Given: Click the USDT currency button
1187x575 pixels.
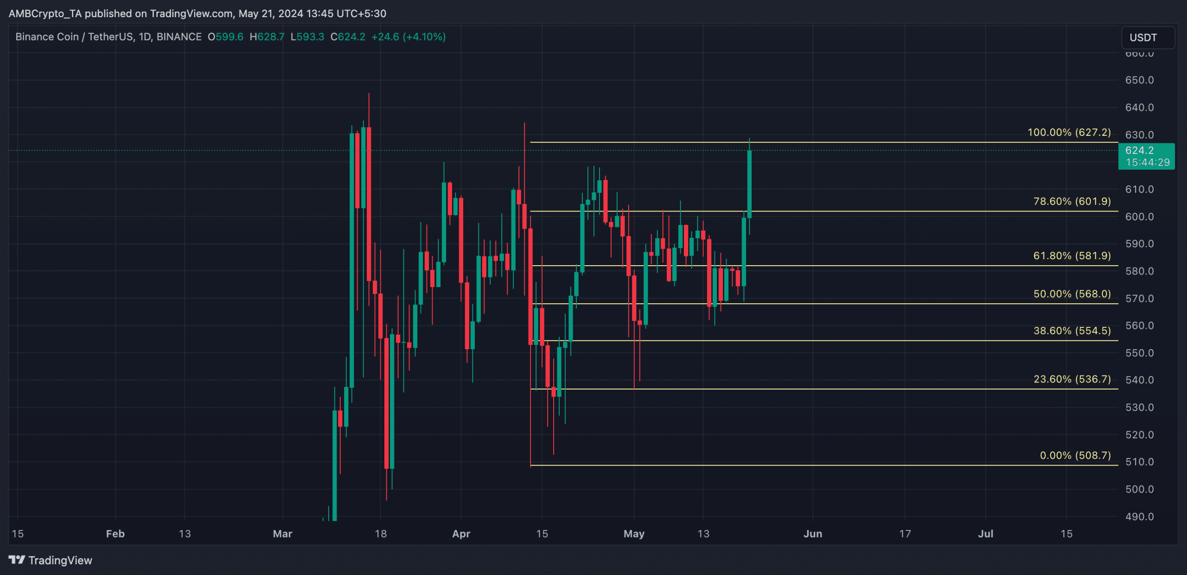Looking at the screenshot, I should pos(1148,38).
